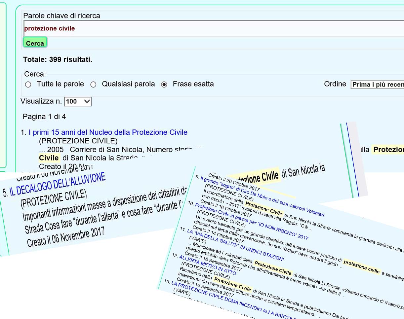Click the green Cerca button

[35, 43]
